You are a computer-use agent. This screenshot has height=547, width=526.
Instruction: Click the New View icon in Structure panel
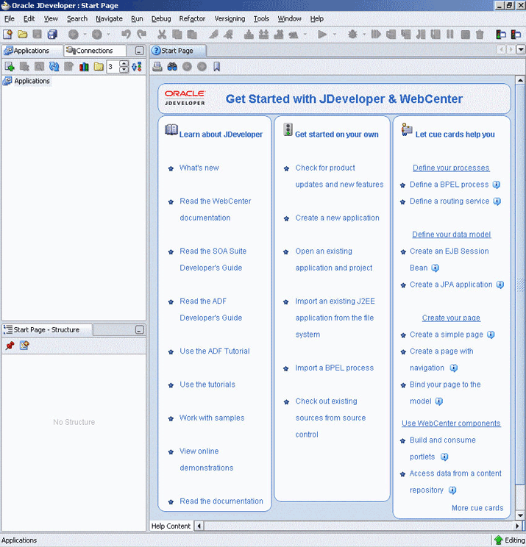[24, 346]
